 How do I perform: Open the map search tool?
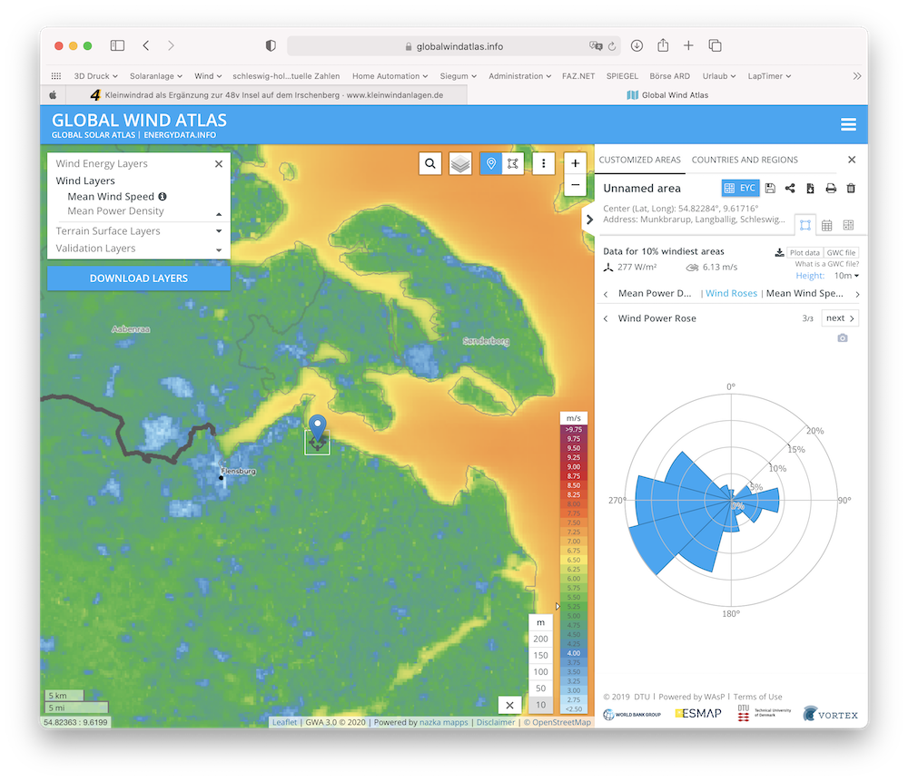point(430,163)
